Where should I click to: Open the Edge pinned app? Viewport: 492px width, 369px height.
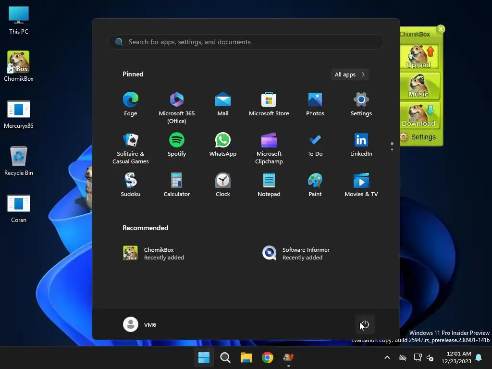[x=131, y=104]
